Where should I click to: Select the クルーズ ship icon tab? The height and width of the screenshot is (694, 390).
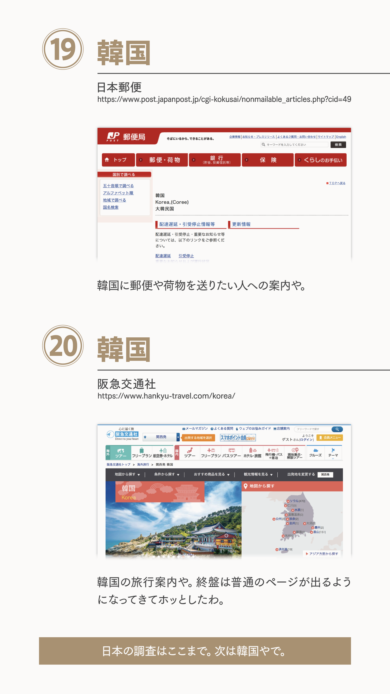tap(315, 453)
